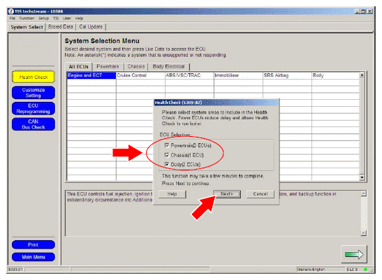Switch to the Stored Data tab
This screenshot has height=280, width=382.
(x=61, y=27)
